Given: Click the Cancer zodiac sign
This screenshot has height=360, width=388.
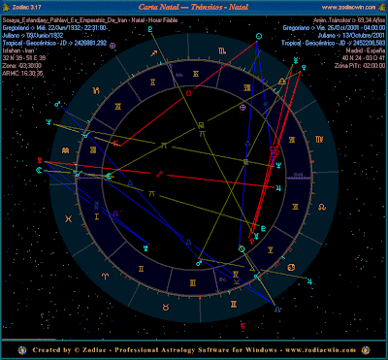Looking at the screenshot, I should pyautogui.click(x=291, y=267).
